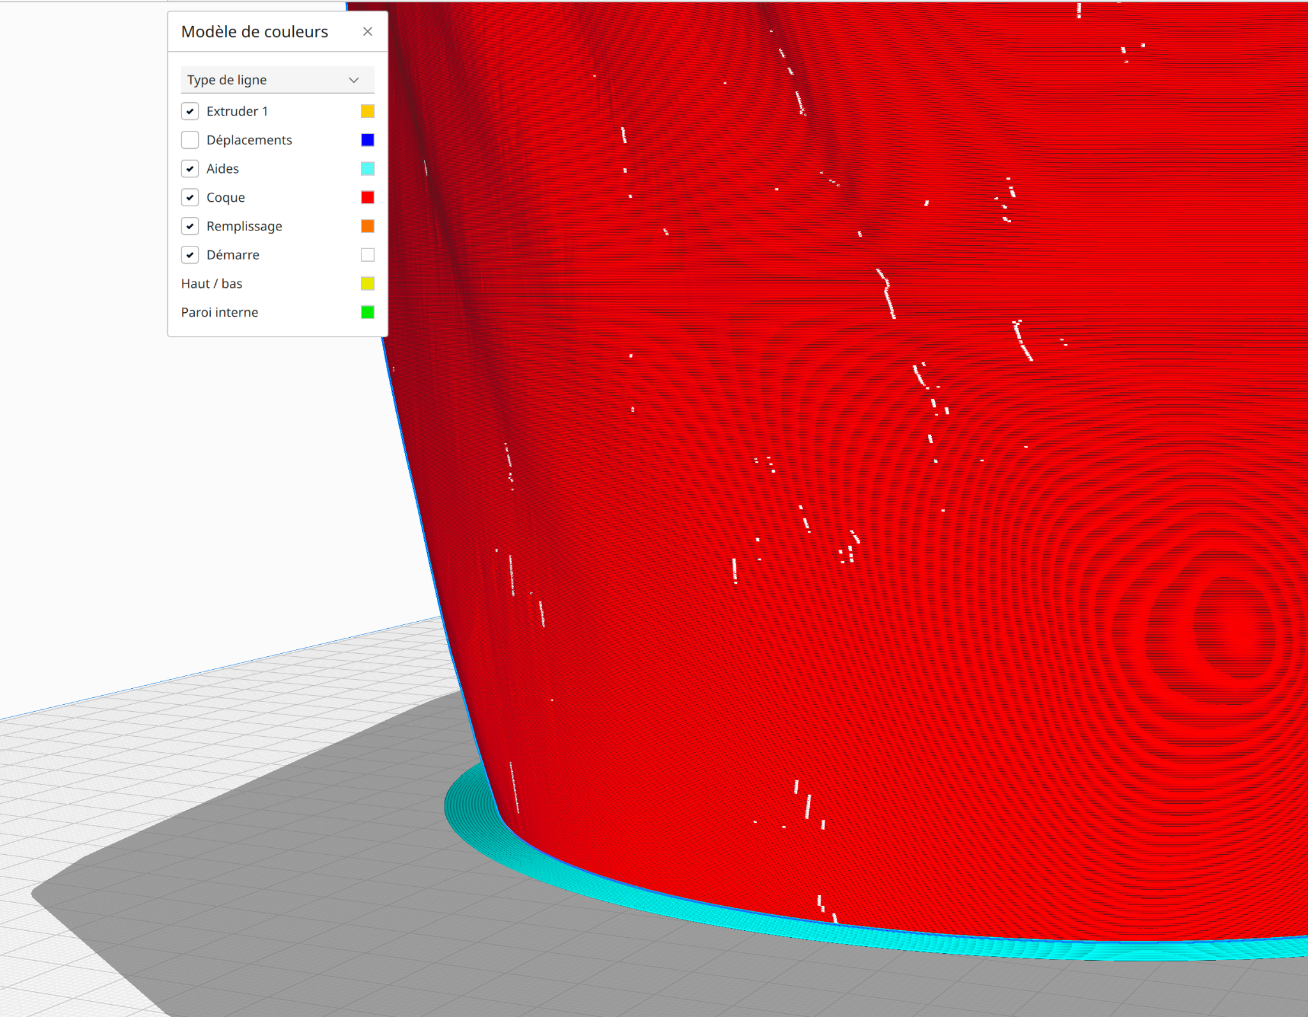1308x1017 pixels.
Task: Click the blue Déplacements color swatch
Action: tap(367, 140)
